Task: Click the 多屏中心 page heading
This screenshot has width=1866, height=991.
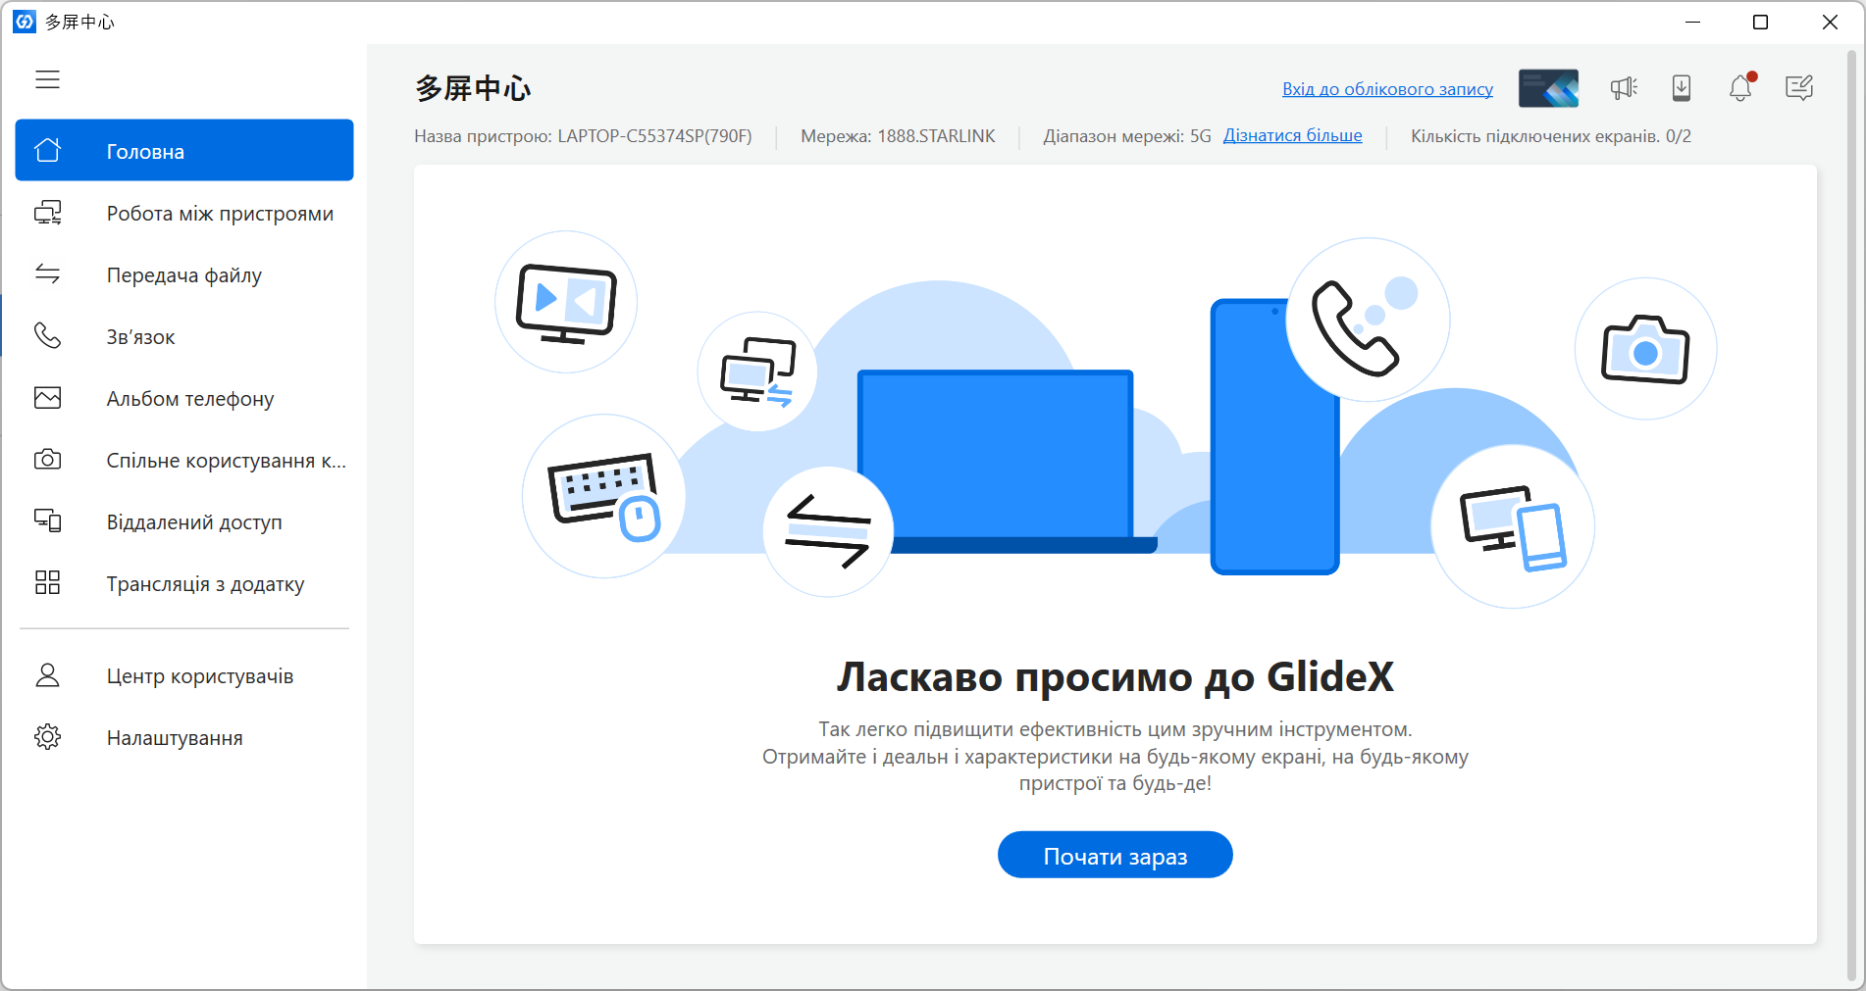Action: 473,88
